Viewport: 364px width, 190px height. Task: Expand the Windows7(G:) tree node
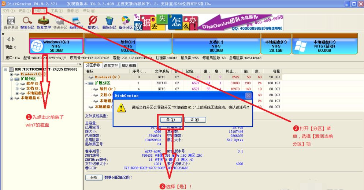[12, 74]
